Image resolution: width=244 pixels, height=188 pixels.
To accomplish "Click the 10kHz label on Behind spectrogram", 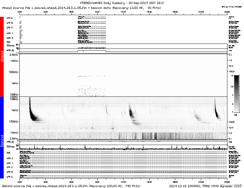I will 14,133.
